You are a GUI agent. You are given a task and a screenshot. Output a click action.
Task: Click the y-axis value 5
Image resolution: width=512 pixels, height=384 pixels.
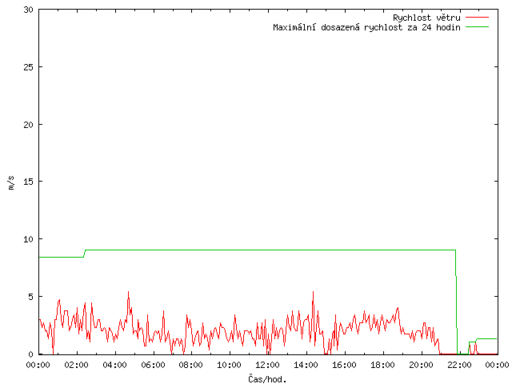(x=31, y=297)
